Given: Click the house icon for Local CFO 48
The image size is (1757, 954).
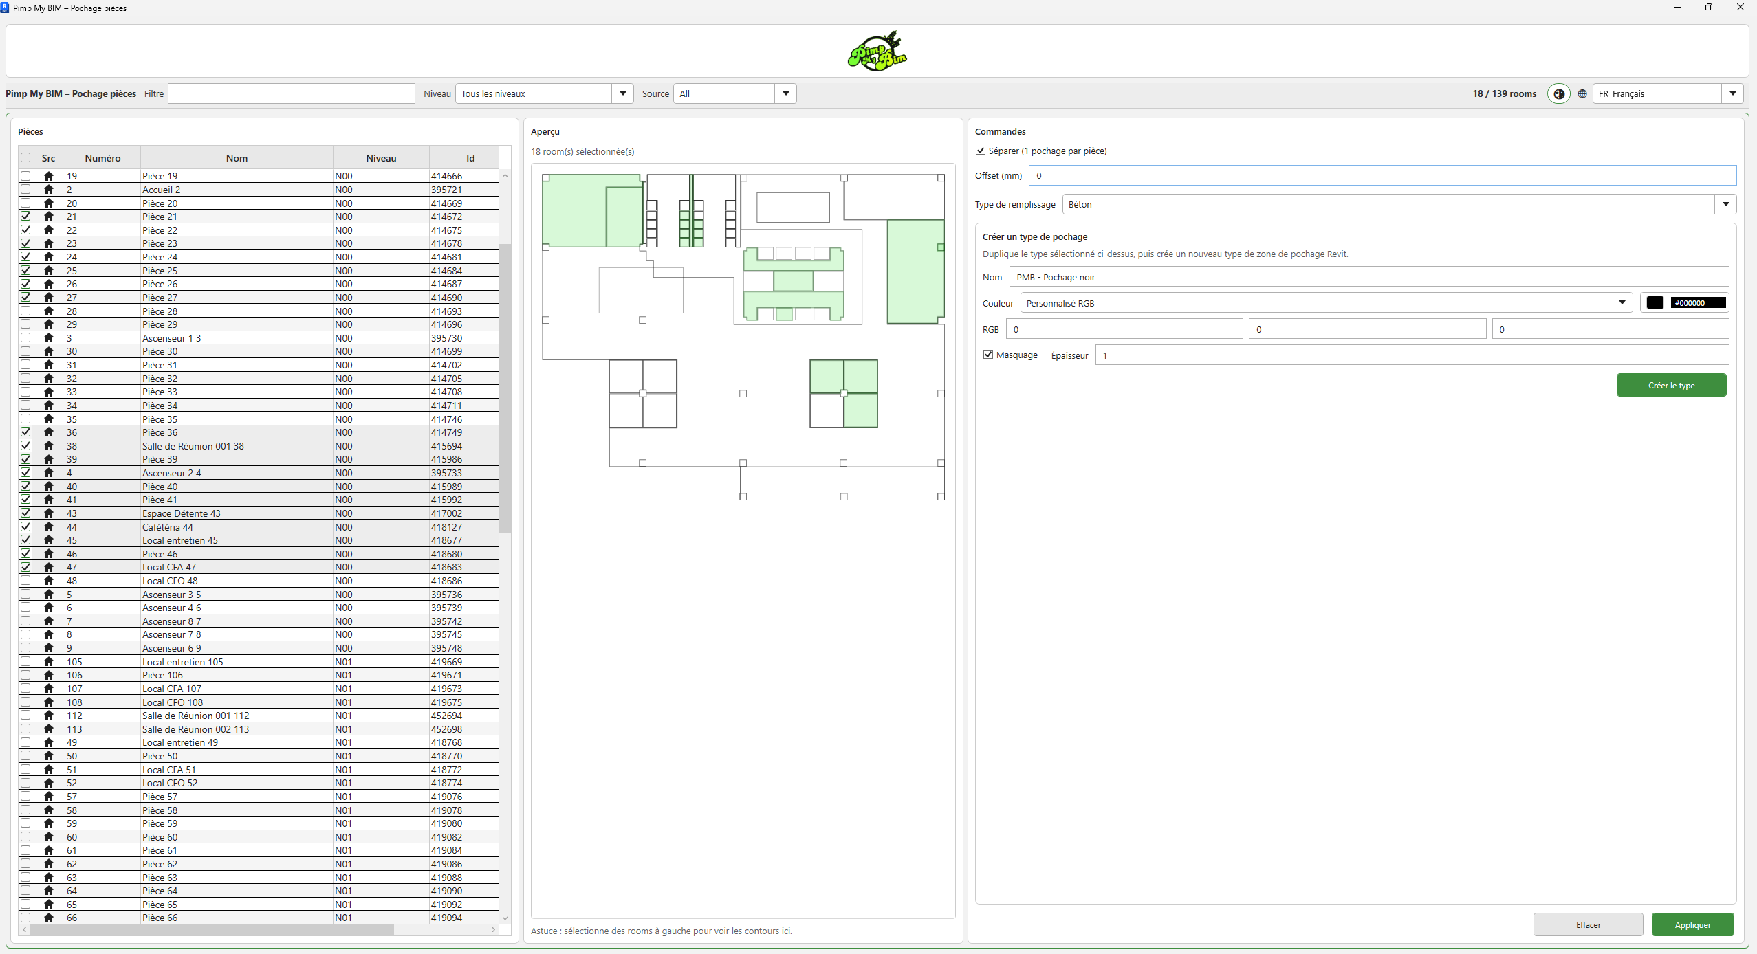Looking at the screenshot, I should tap(49, 581).
